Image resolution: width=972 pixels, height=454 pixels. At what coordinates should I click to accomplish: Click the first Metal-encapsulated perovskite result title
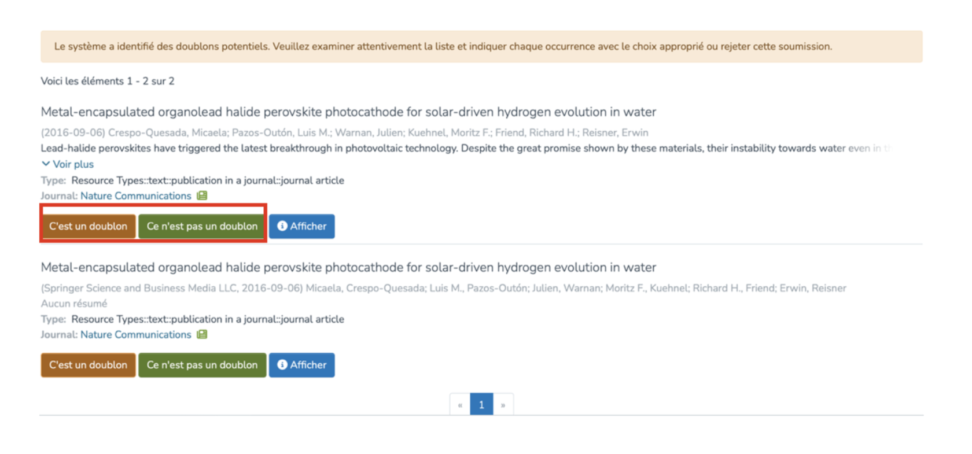pyautogui.click(x=348, y=112)
